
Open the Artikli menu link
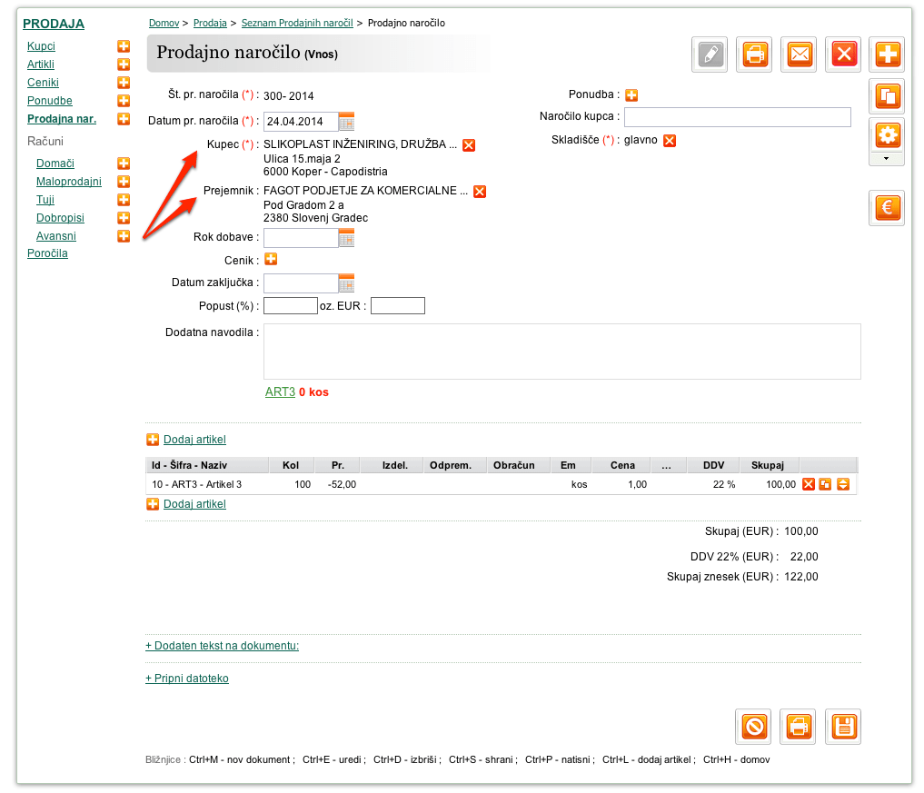41,64
